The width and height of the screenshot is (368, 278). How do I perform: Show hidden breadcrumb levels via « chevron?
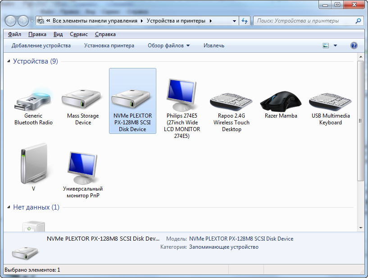coord(48,21)
